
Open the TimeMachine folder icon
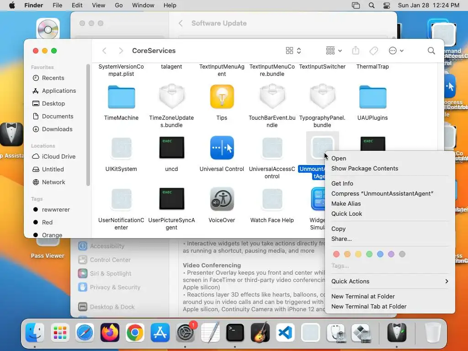121,97
